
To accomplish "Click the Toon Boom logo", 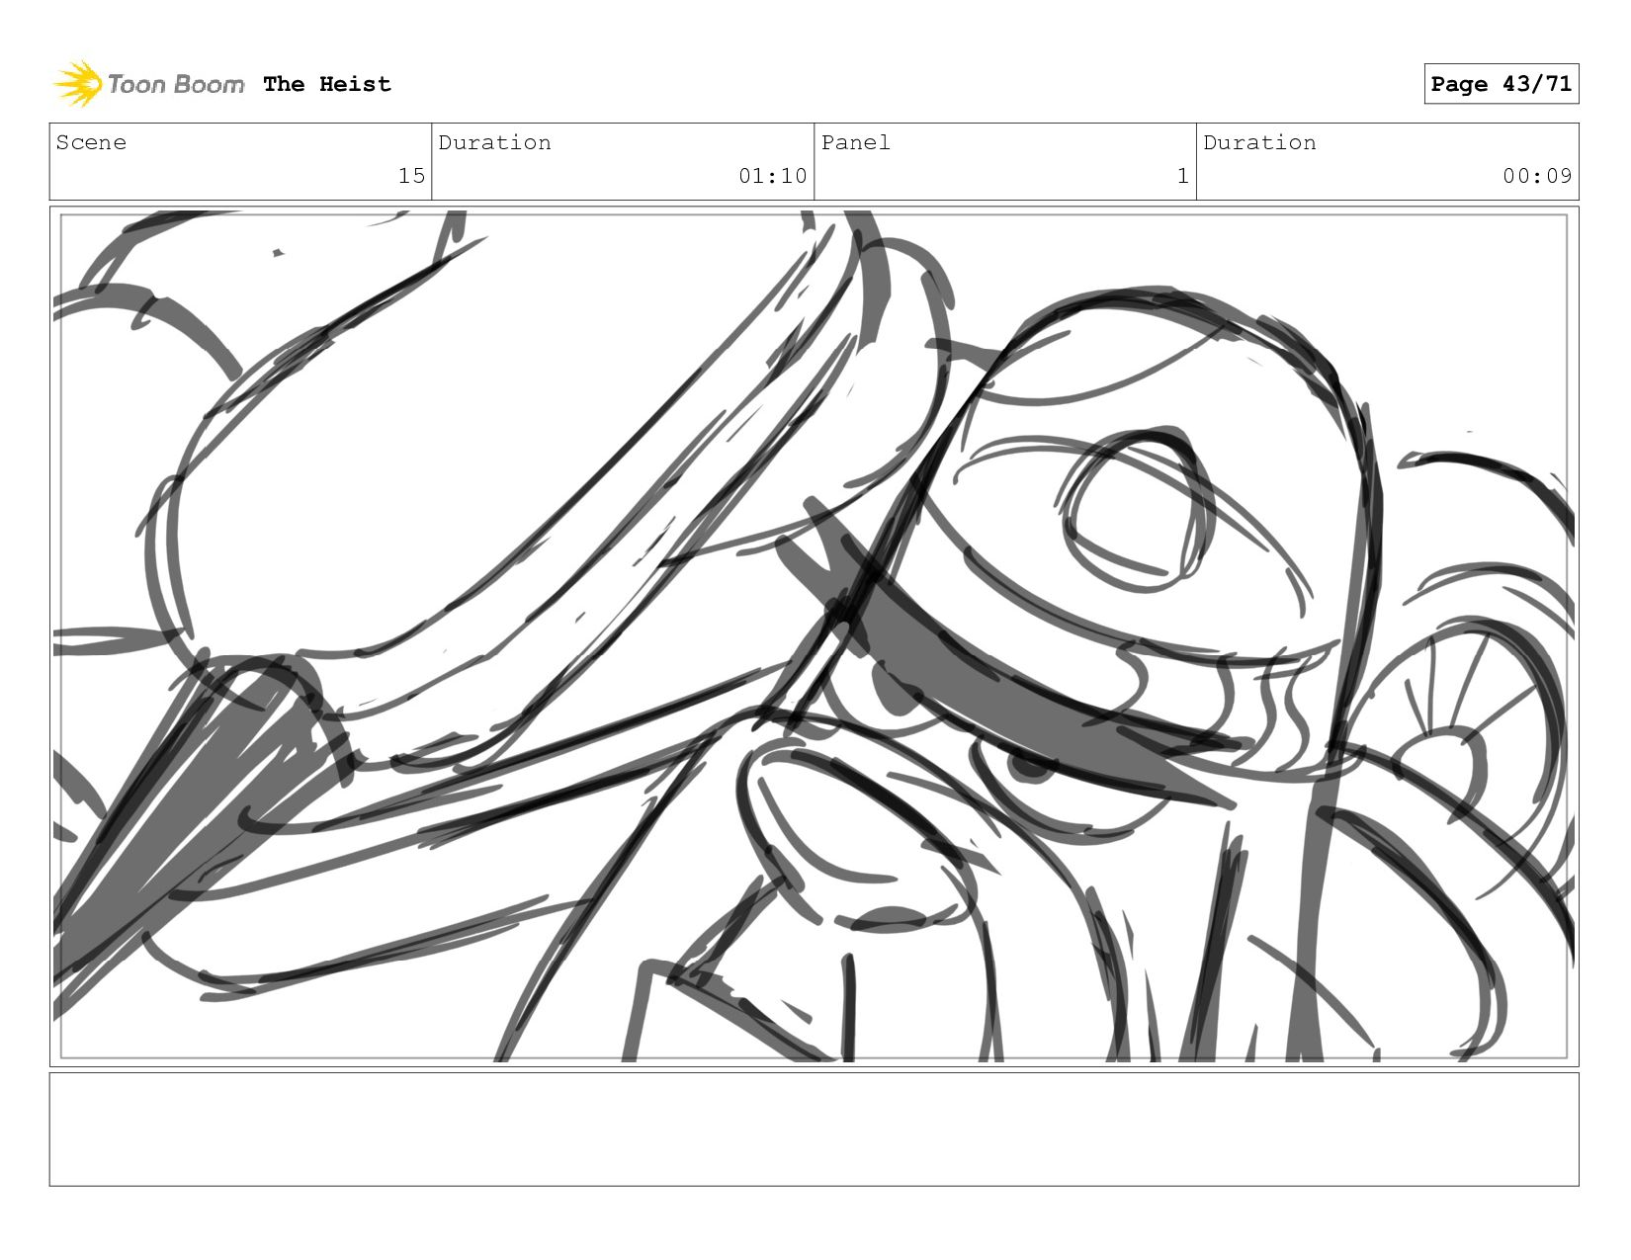I will point(148,84).
